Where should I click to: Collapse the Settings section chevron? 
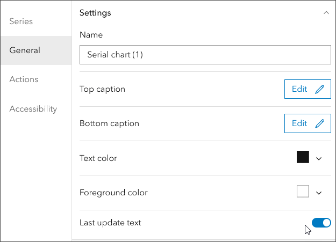coord(326,13)
